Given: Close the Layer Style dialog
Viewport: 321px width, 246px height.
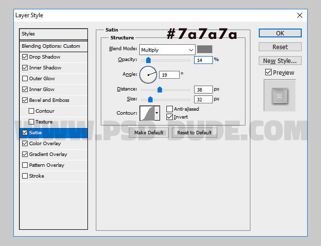Looking at the screenshot, I should [300, 15].
